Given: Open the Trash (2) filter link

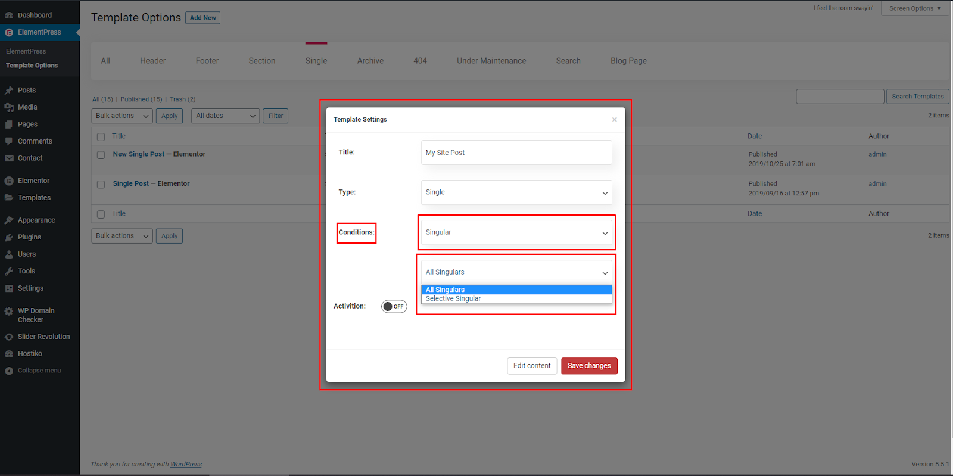Looking at the screenshot, I should 183,99.
